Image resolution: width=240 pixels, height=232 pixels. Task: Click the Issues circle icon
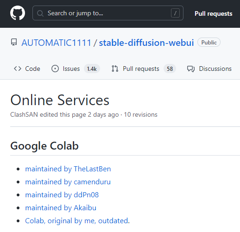[55, 69]
